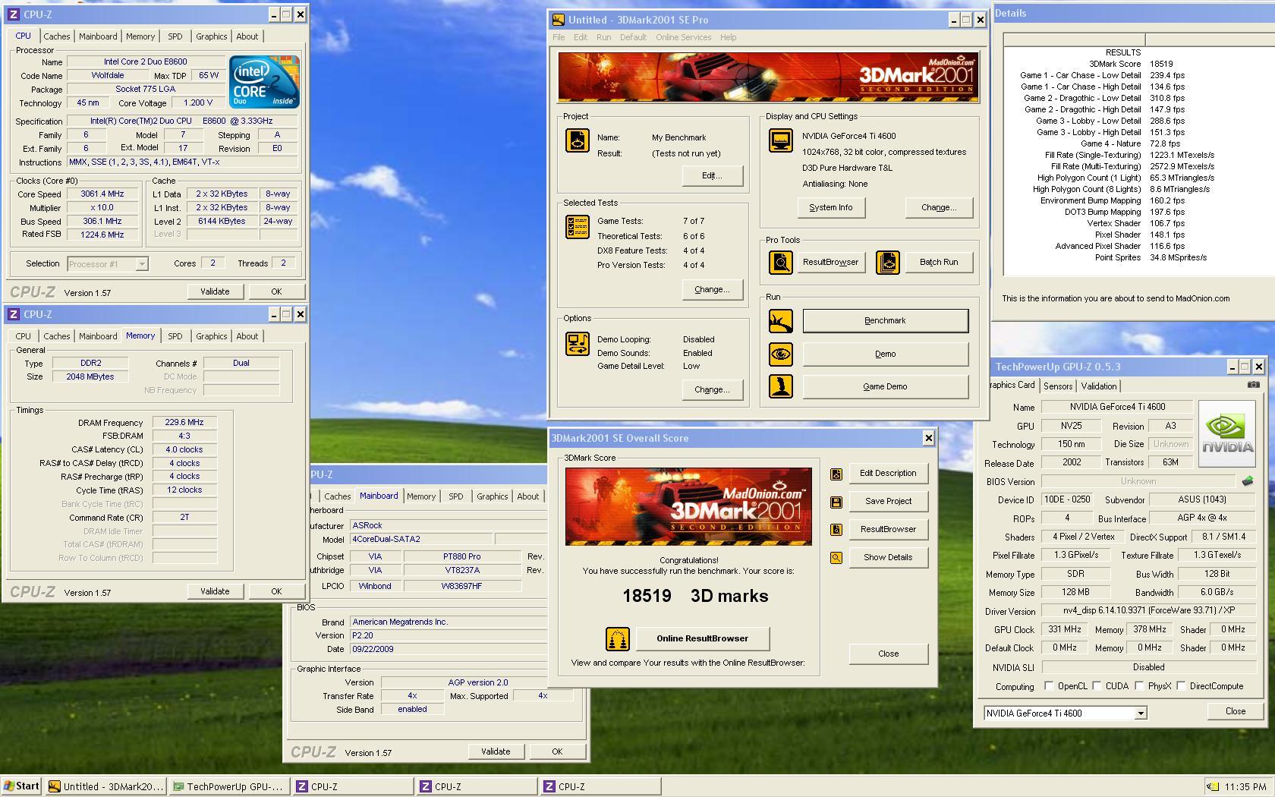
Task: Click the GPU-Z screenshot camera icon
Action: coord(1253,385)
